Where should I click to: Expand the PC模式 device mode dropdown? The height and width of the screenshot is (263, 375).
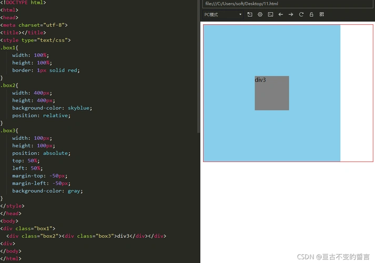click(223, 15)
